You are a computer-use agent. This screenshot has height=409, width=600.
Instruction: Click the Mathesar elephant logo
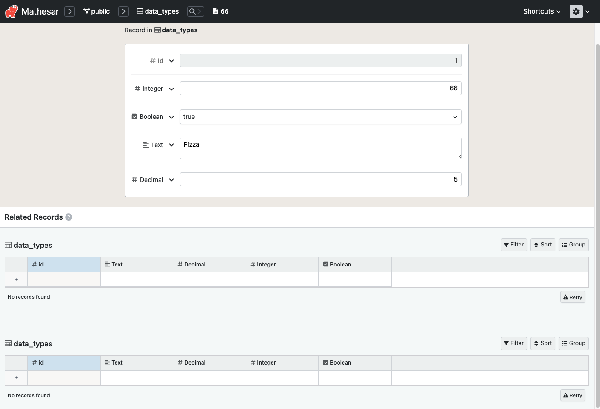11,11
